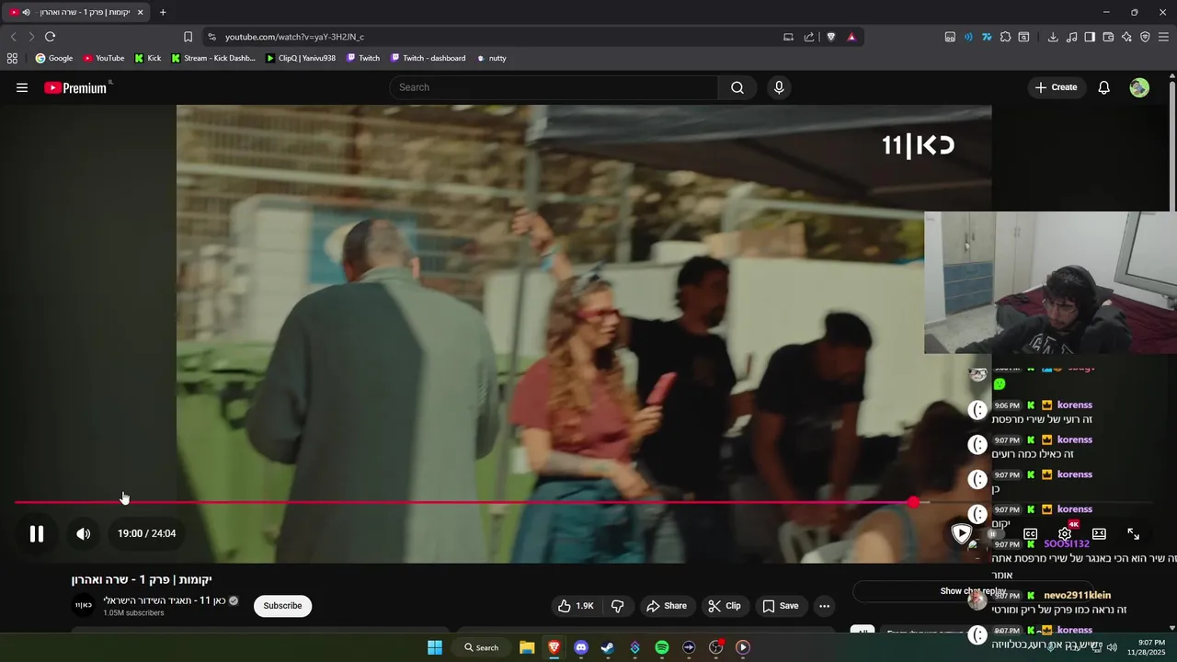Open the Brave Rewards triangle icon
The image size is (1177, 662).
[x=851, y=37]
